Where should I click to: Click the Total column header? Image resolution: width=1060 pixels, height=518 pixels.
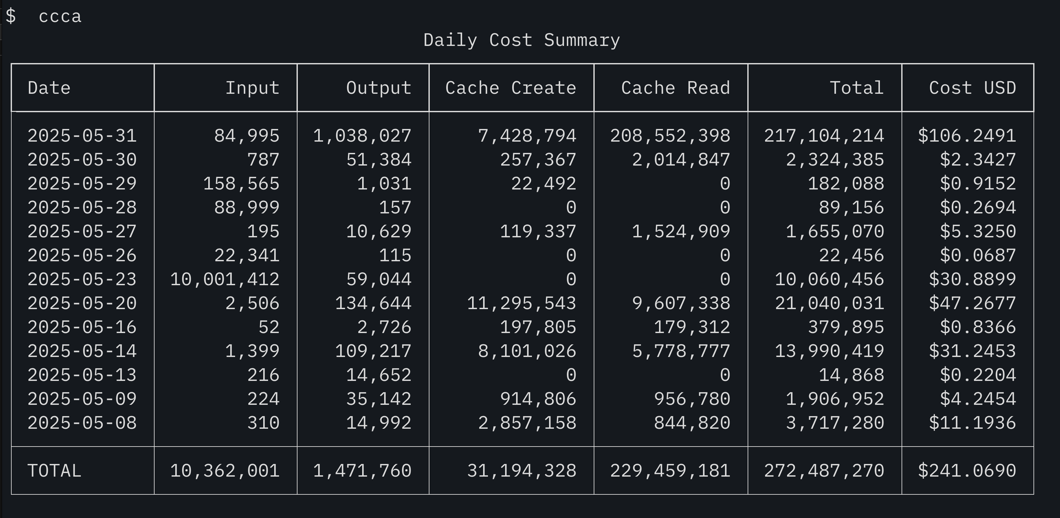point(857,88)
